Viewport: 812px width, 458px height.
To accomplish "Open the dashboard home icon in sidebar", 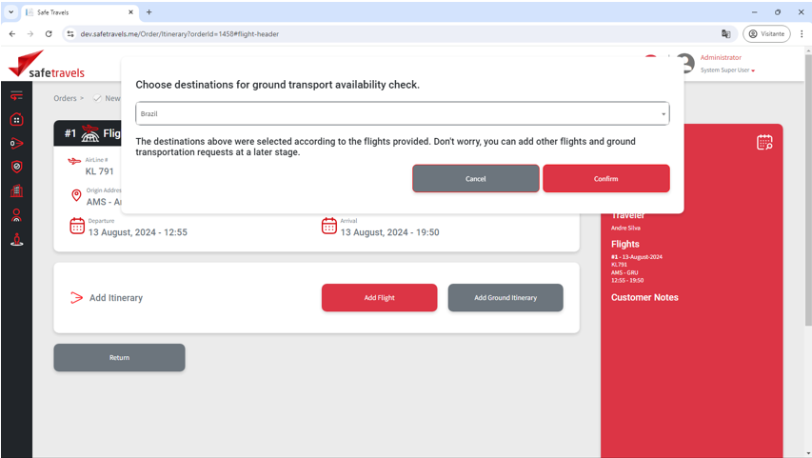I will (x=16, y=120).
